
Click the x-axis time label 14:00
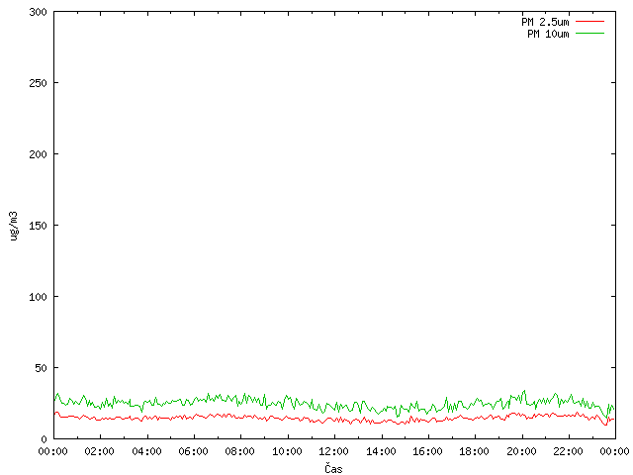381,451
